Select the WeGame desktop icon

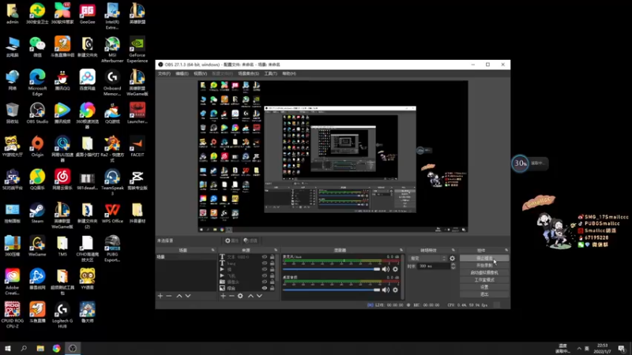(x=37, y=246)
